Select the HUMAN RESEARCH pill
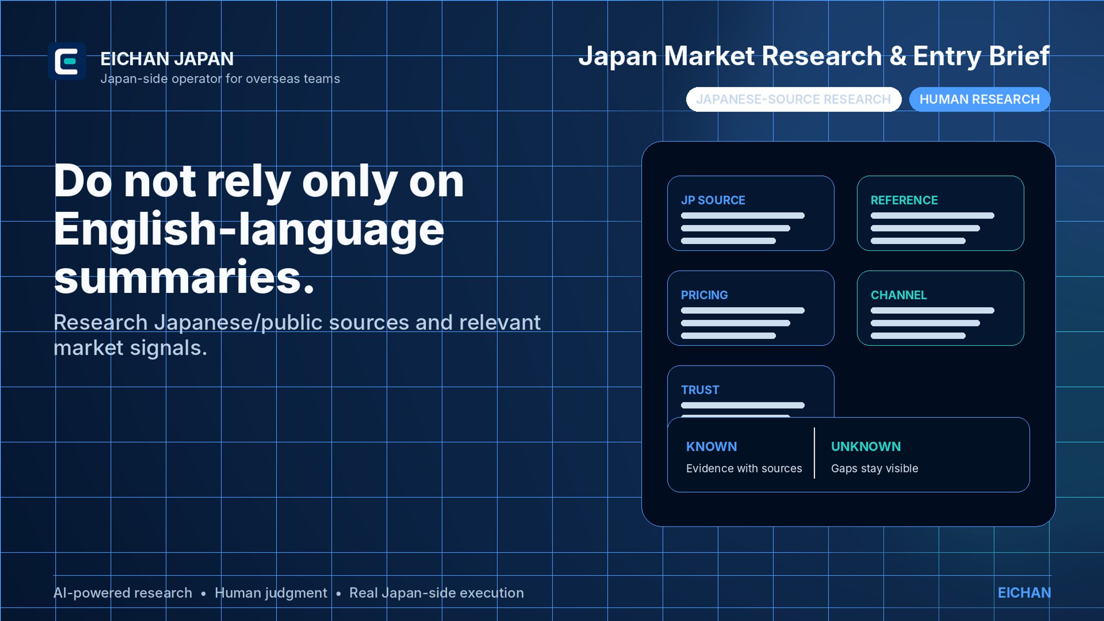The width and height of the screenshot is (1104, 621). click(980, 99)
